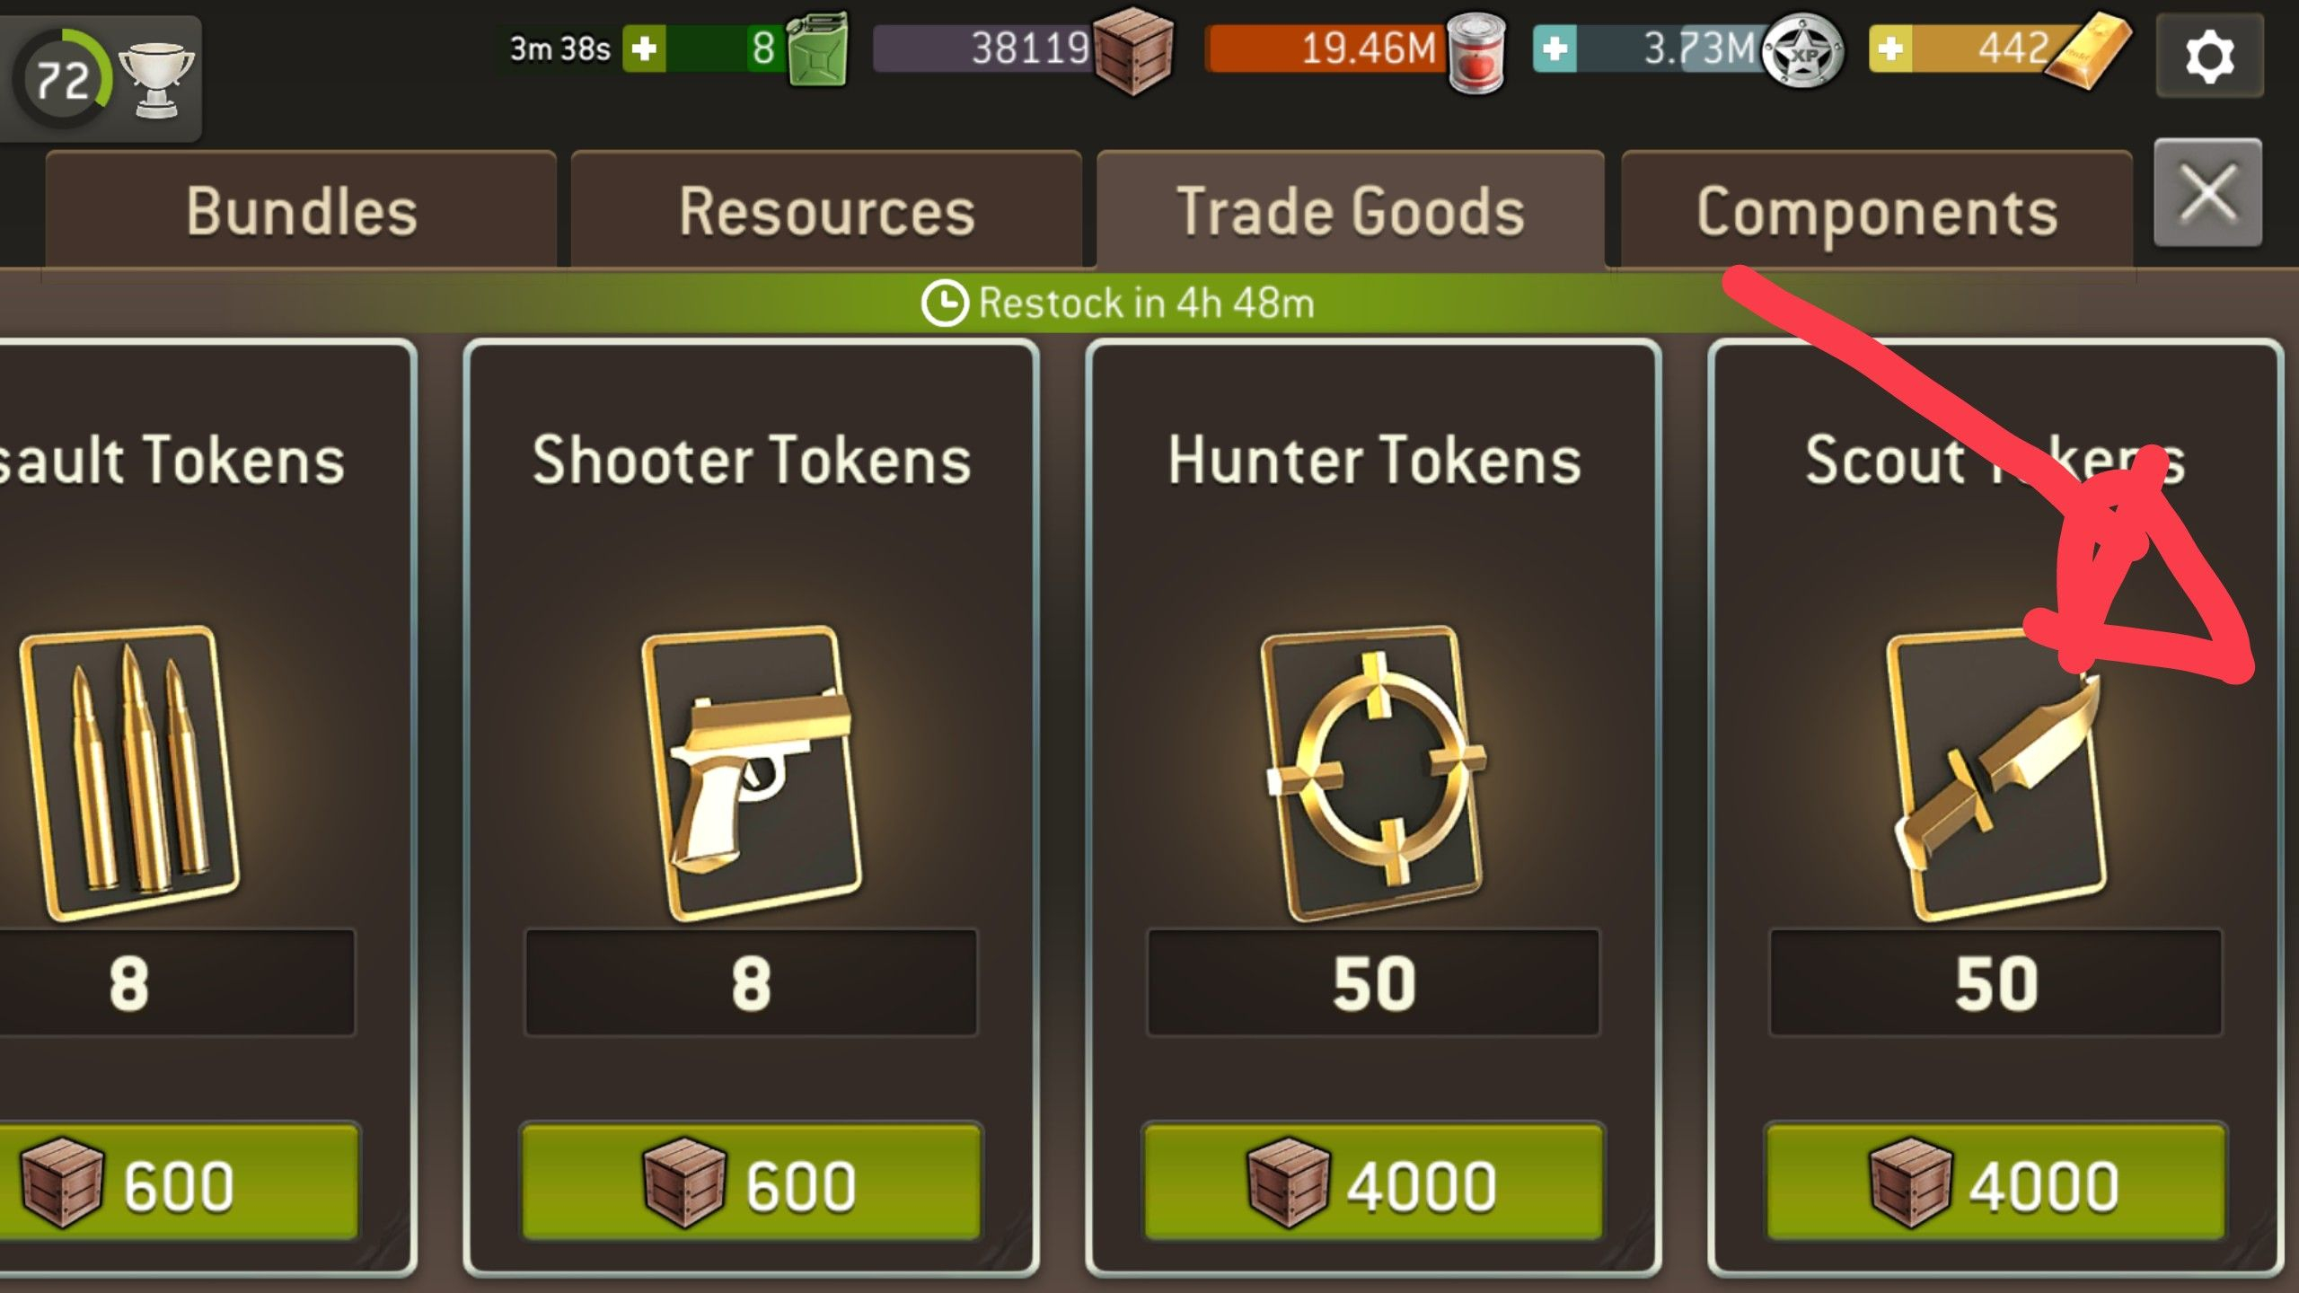
Task: Buy Hunter Tokens for 4000 crates
Action: click(1373, 1183)
